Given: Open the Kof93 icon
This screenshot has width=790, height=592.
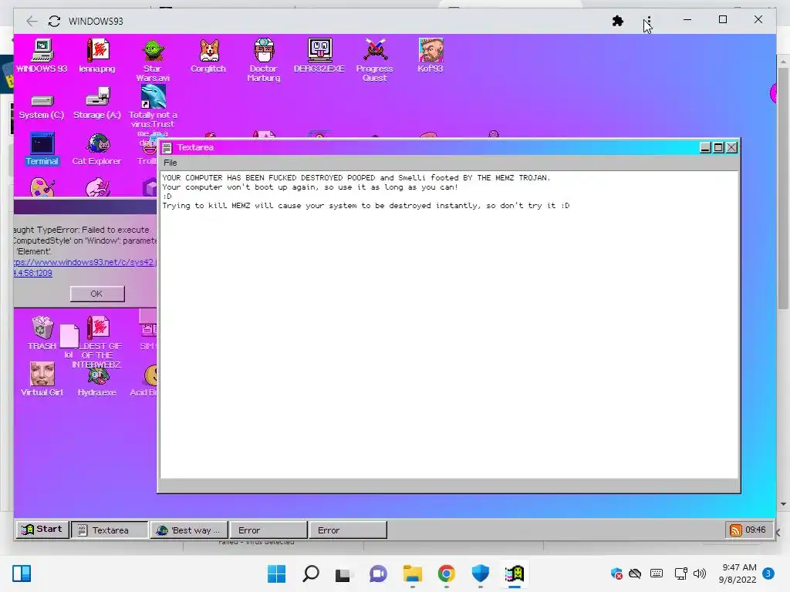Looking at the screenshot, I should coord(430,55).
